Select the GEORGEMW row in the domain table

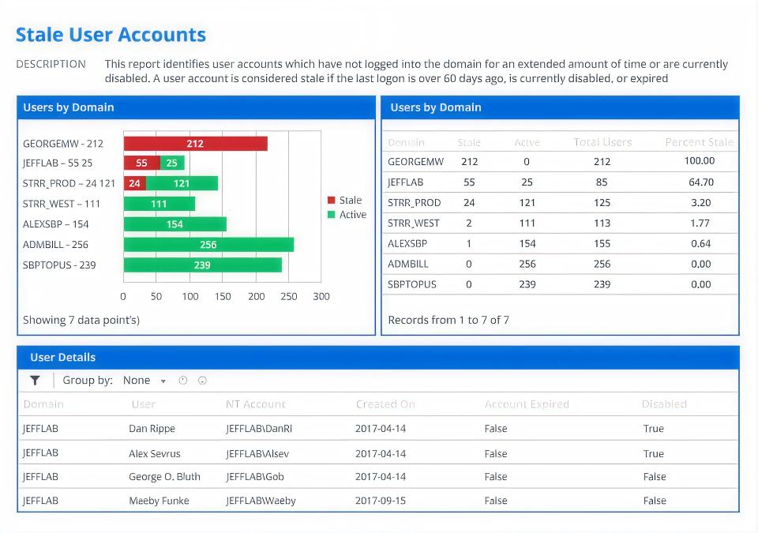point(553,161)
